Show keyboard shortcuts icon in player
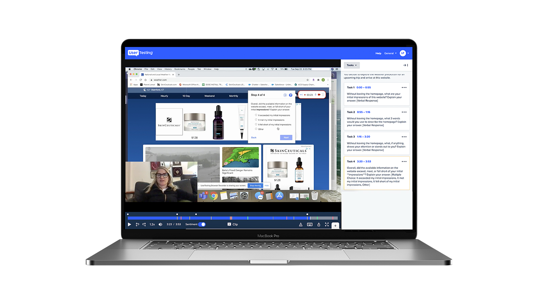This screenshot has height=302, width=538. 310,224
